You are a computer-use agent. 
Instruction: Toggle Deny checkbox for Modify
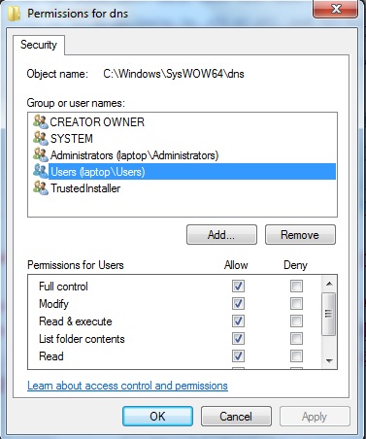(296, 304)
